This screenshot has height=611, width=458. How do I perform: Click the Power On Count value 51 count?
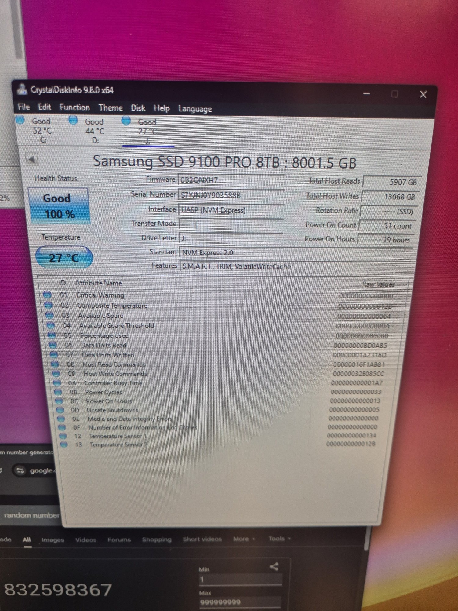point(388,225)
